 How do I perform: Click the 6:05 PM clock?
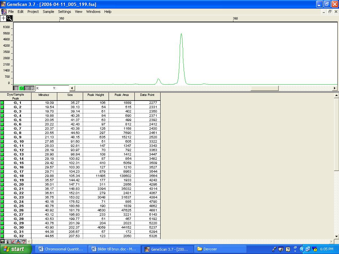tap(326, 249)
